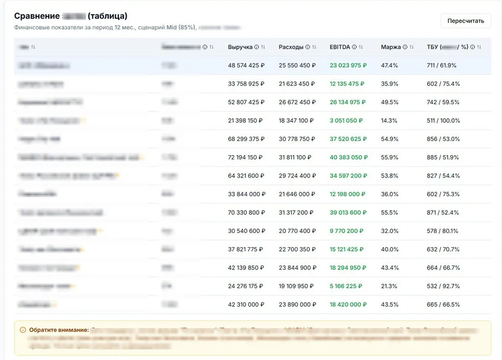
Task: Click the Обратите внимание notice heading
Action: click(x=59, y=330)
